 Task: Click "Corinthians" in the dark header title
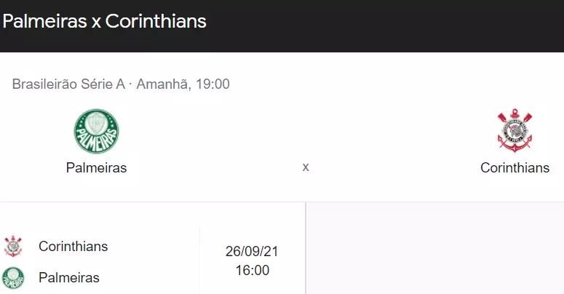point(156,21)
